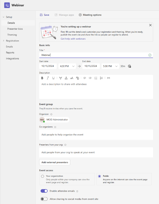Dismiss the webinar setup banner
Image resolution: width=159 pixels, height=204 pixels.
pos(150,25)
